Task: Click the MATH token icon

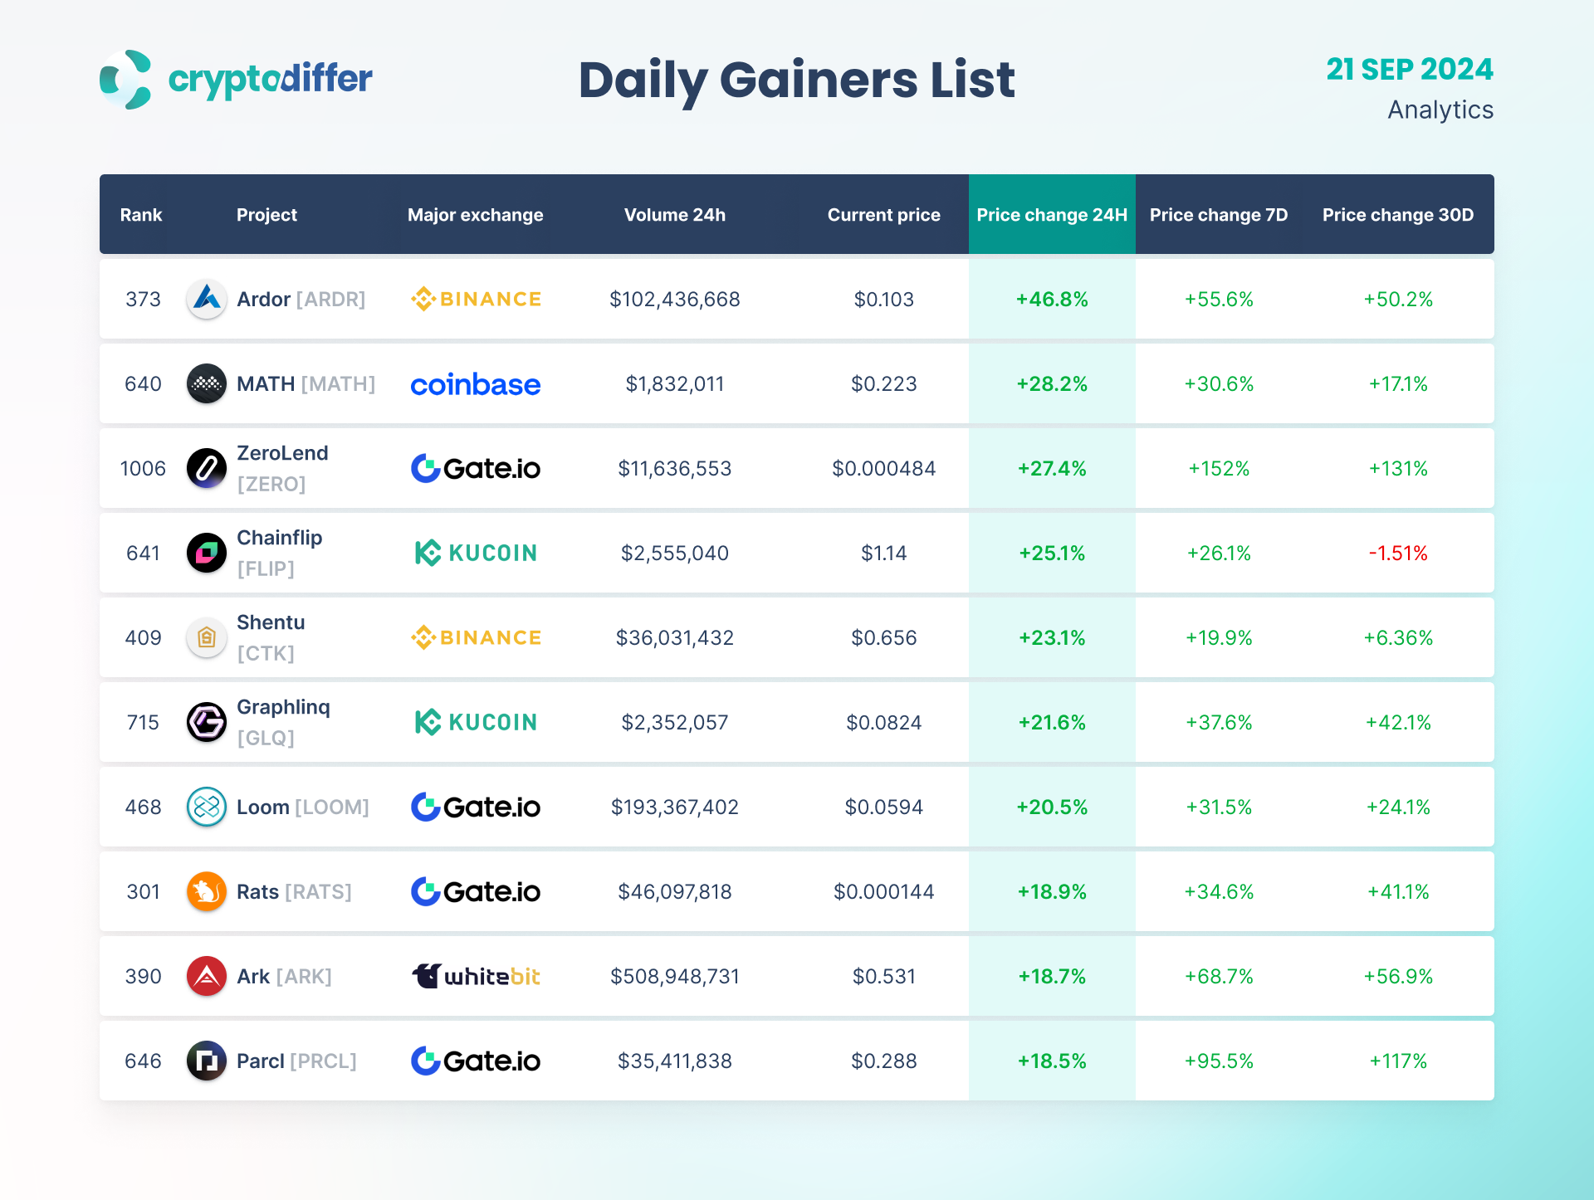Action: click(x=207, y=384)
